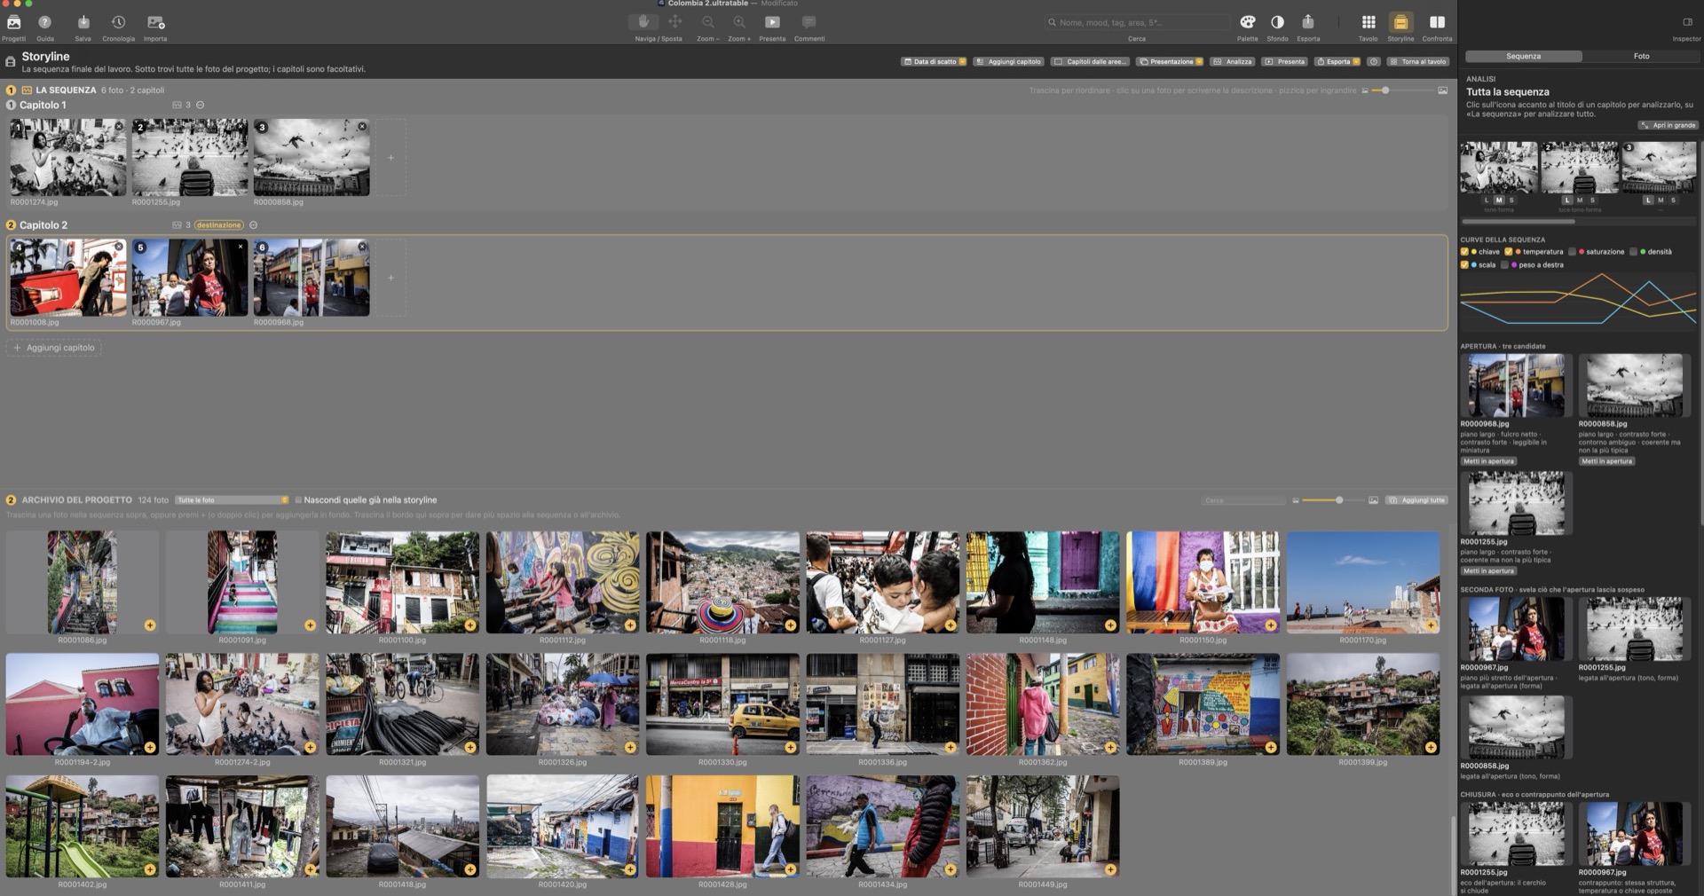
Task: Remove photo R0001274.jpg from Capitolo 1
Action: 119,127
